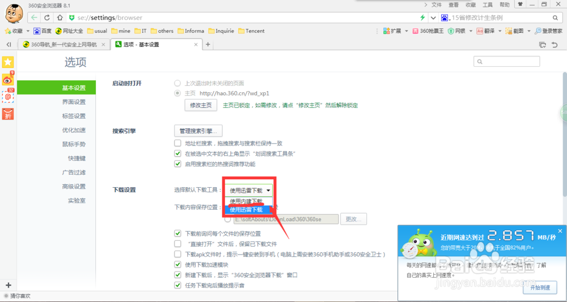Toggle sidebar with the collapse arrow icon
The image size is (567, 302).
point(9,45)
